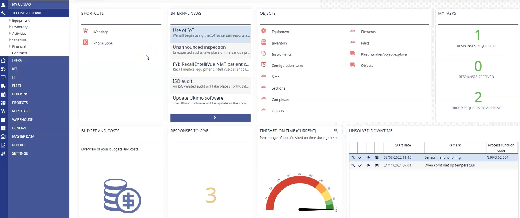Click lightning icon in Oven komt niet row
Image resolution: width=520 pixels, height=218 pixels.
(368, 165)
